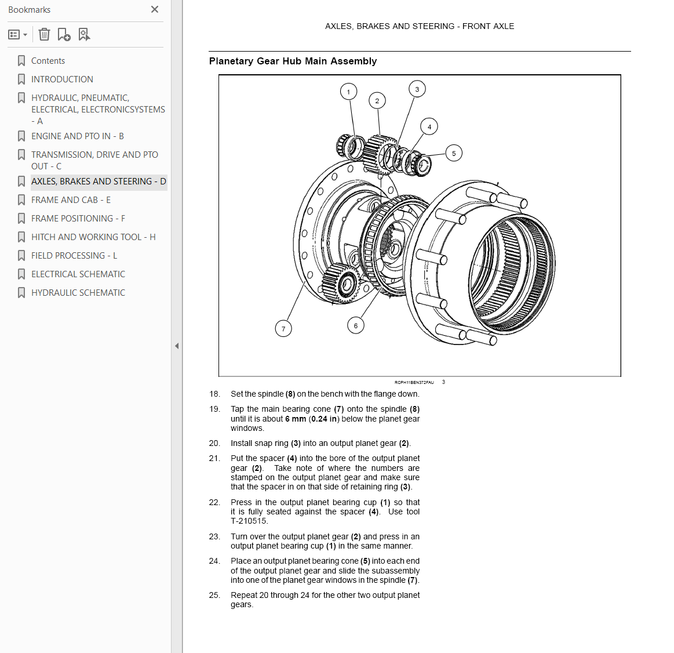Image resolution: width=674 pixels, height=653 pixels.
Task: Click the page header AXLES, BRAKES AND STEERING - FRONT AXLE
Action: (x=420, y=26)
